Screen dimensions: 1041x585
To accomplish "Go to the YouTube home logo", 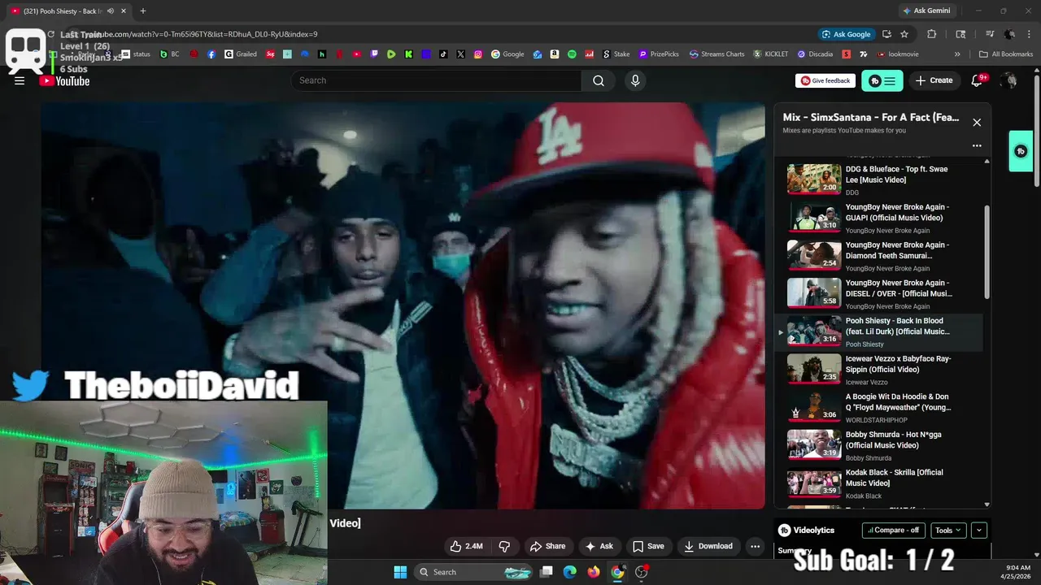I will pos(64,80).
